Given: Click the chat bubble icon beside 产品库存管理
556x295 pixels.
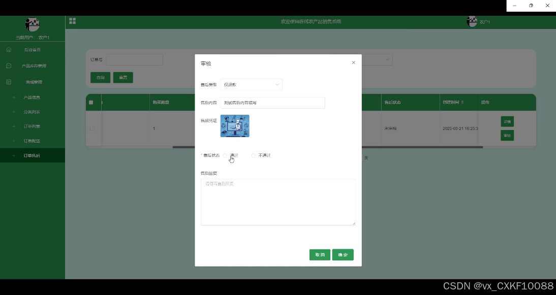Looking at the screenshot, I should coord(9,65).
